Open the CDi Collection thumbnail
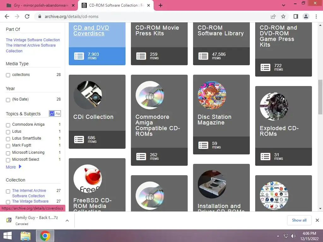The height and width of the screenshot is (242, 323). click(x=88, y=95)
